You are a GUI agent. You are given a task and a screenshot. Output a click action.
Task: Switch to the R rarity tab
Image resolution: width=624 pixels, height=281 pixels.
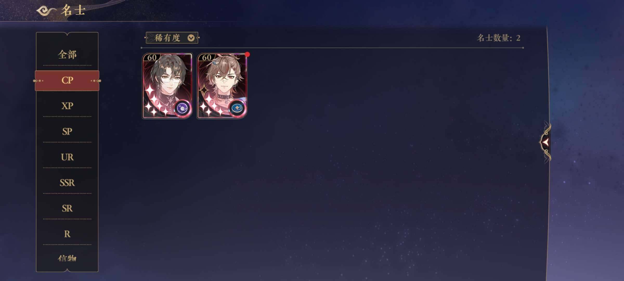click(x=67, y=234)
